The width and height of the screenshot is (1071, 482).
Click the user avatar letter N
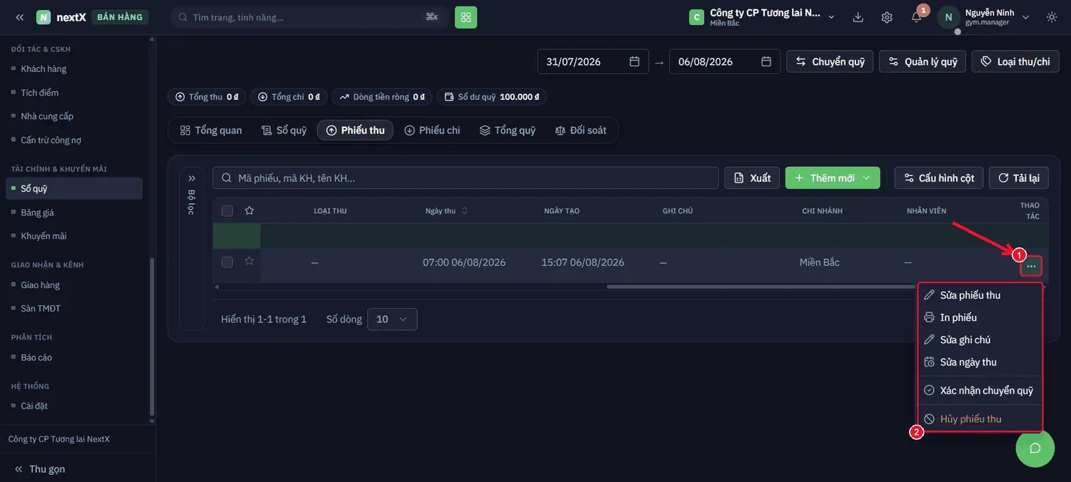click(x=948, y=17)
